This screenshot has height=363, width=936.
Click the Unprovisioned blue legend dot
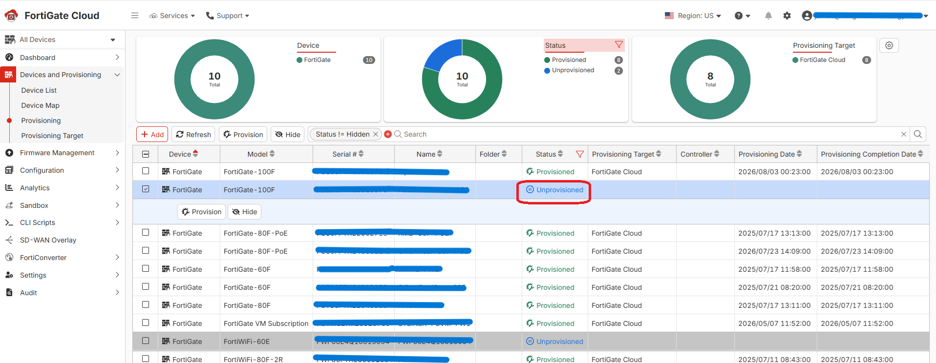547,70
